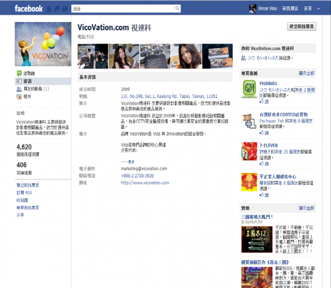This screenshot has width=331, height=288.
Task: Go to 首頁 in the top bar
Action: point(308,8)
